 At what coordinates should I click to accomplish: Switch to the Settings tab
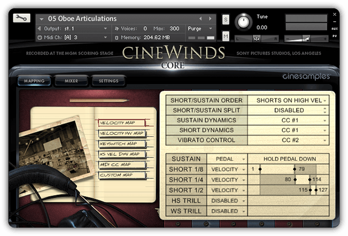point(108,81)
